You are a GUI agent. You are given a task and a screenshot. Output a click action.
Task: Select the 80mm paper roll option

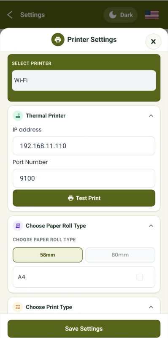coord(120,255)
